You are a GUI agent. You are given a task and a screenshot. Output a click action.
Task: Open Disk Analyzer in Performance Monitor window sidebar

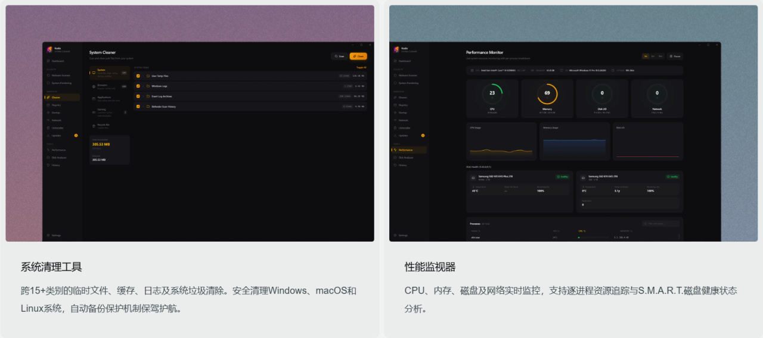pos(409,158)
